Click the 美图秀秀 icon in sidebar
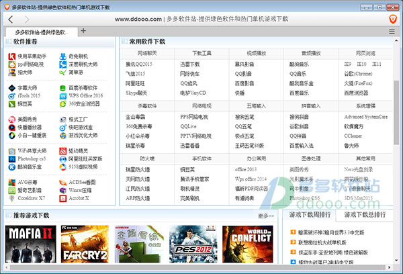Image resolution: width=403 pixels, height=274 pixels. 12,120
